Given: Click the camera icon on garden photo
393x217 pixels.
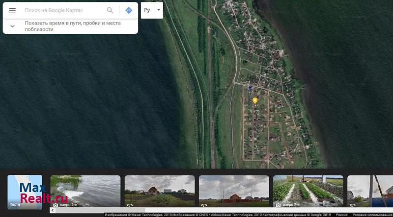Looking at the screenshot, I should tap(278, 205).
